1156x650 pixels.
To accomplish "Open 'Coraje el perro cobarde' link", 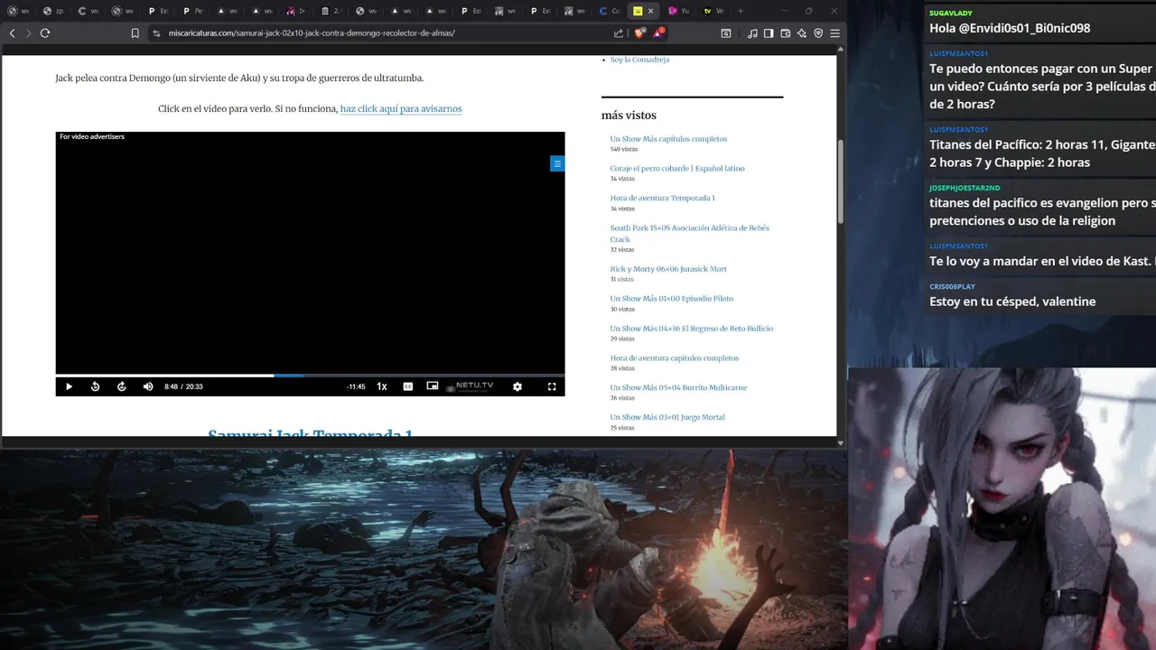I will point(677,169).
